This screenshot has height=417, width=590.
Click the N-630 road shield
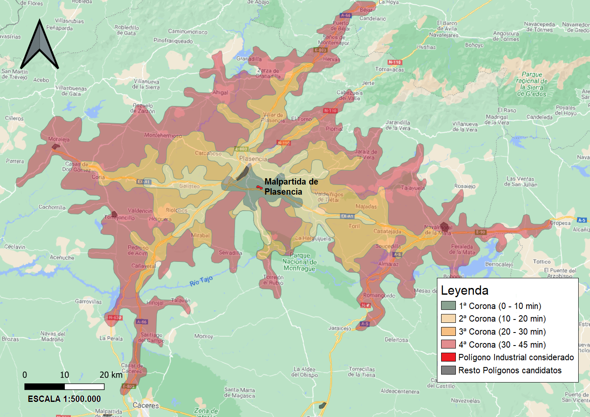click(x=115, y=318)
